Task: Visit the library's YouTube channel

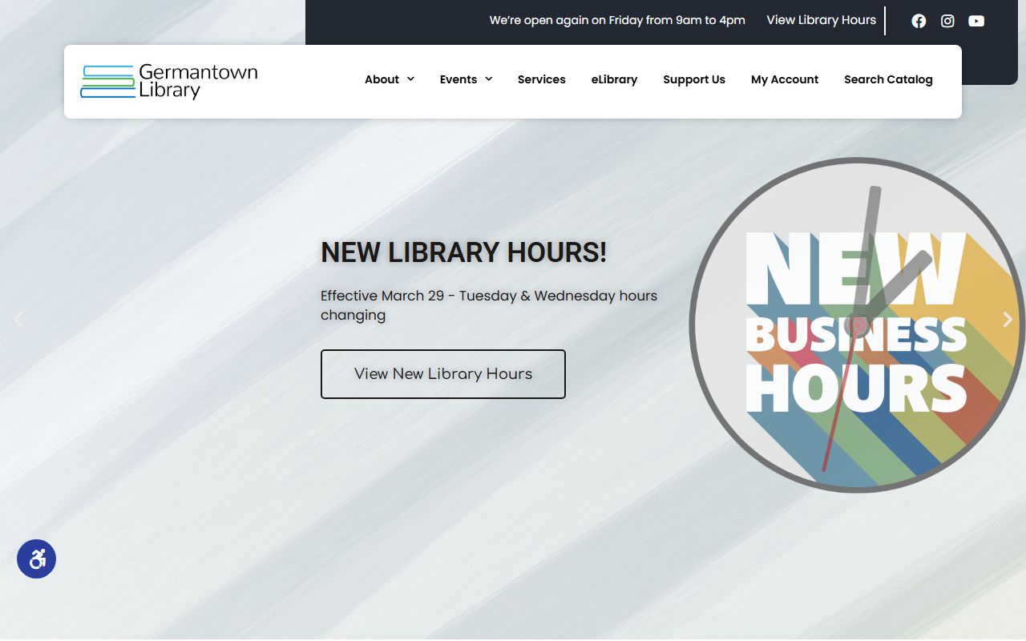Action: tap(976, 21)
